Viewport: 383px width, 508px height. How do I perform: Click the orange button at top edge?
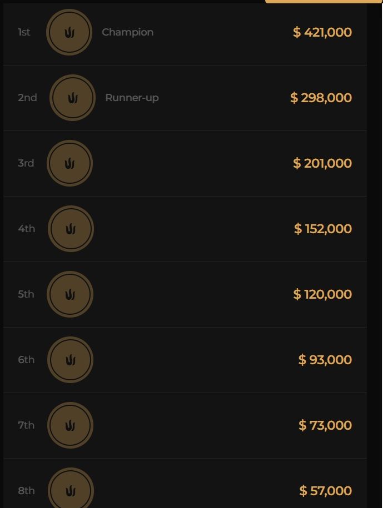click(x=324, y=2)
